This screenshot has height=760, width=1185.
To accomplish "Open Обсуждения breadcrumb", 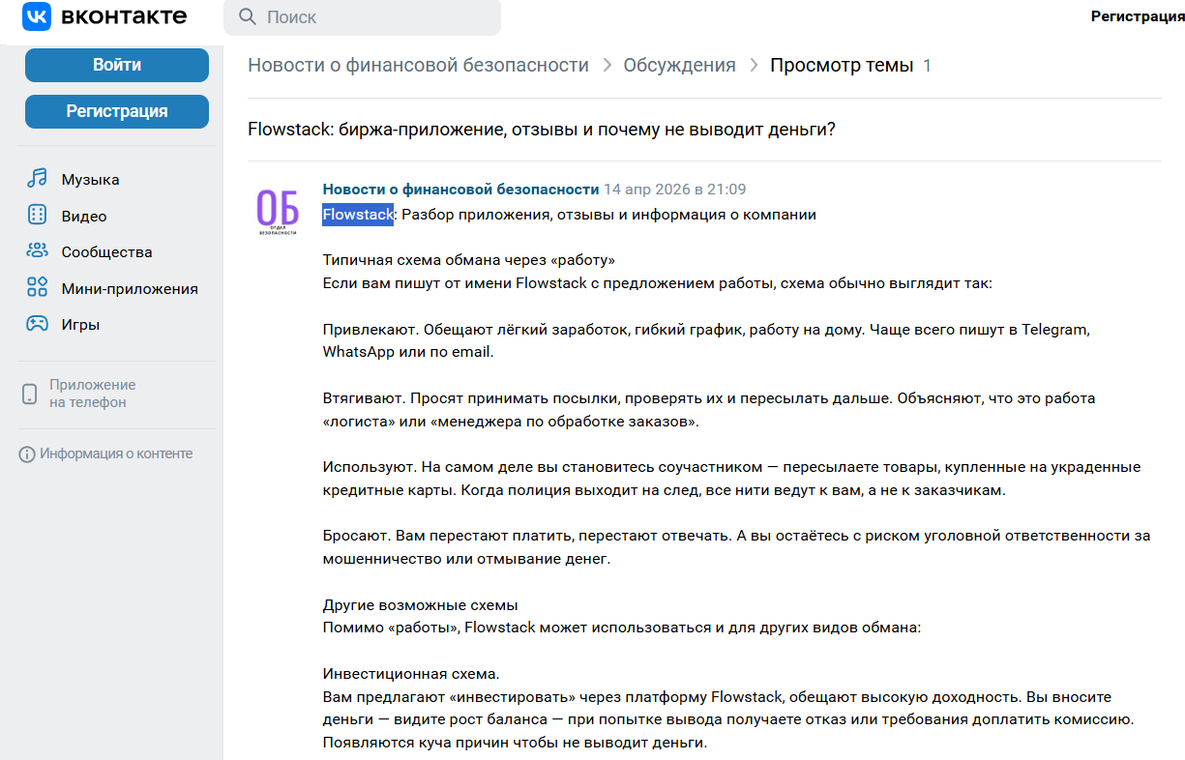I will 679,65.
